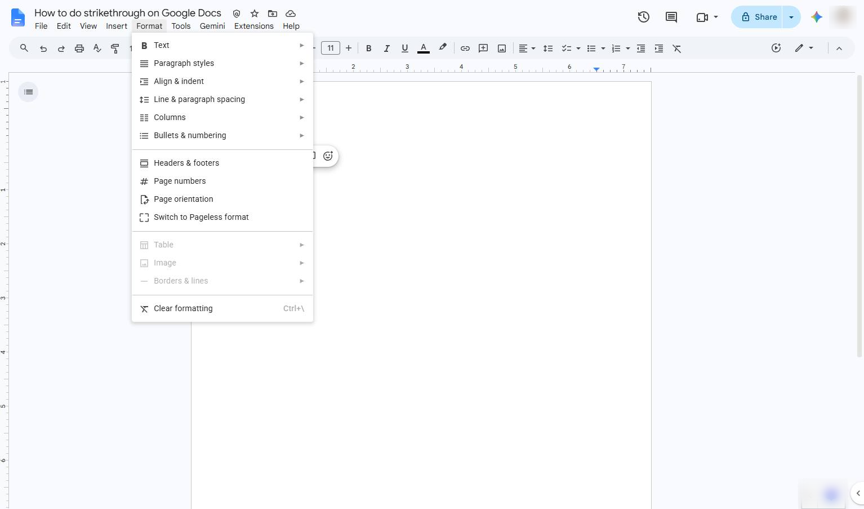
Task: Run spelling and grammar check
Action: click(97, 48)
